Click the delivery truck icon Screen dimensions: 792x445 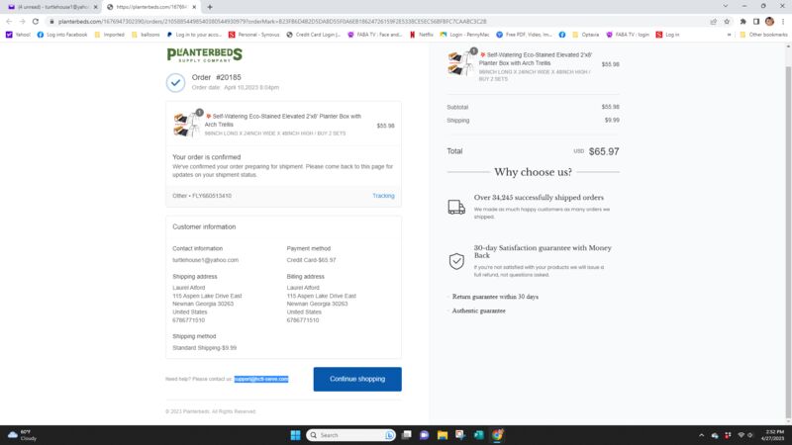[456, 207]
